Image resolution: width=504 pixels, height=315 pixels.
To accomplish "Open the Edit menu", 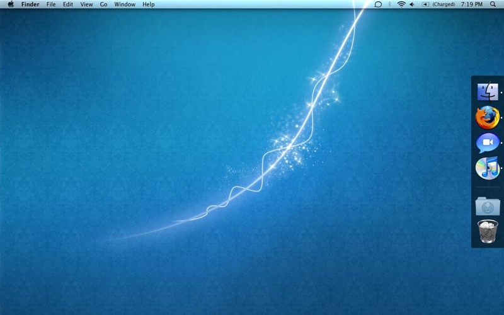I will 68,4.
